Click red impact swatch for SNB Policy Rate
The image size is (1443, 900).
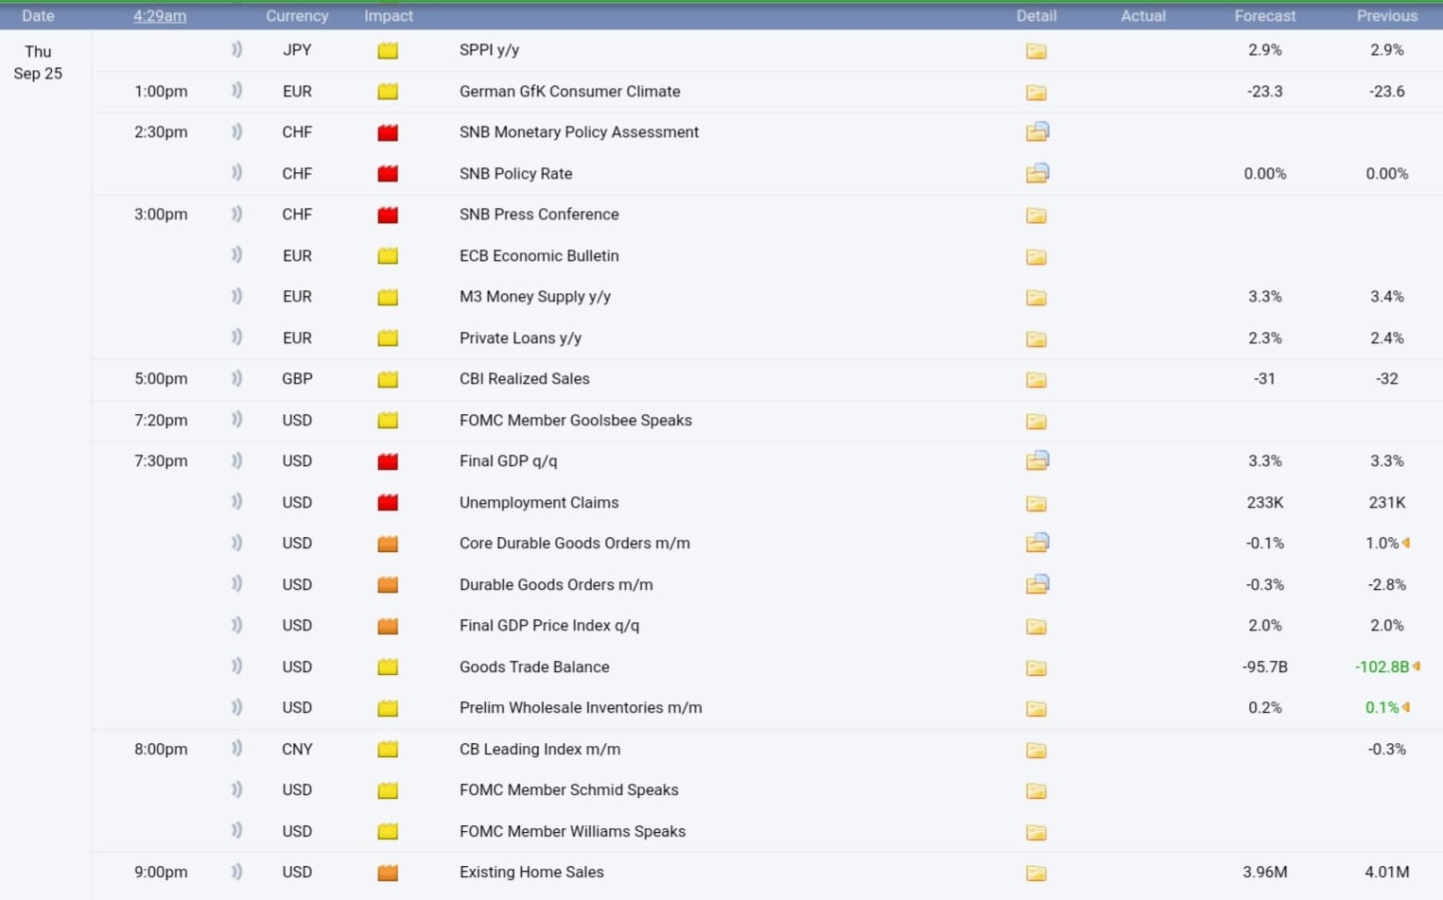[x=388, y=174]
